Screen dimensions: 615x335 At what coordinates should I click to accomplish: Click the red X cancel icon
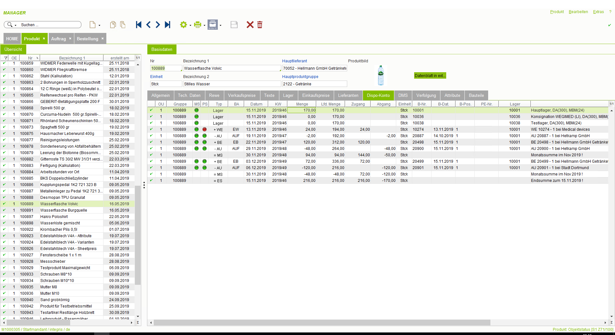[250, 25]
